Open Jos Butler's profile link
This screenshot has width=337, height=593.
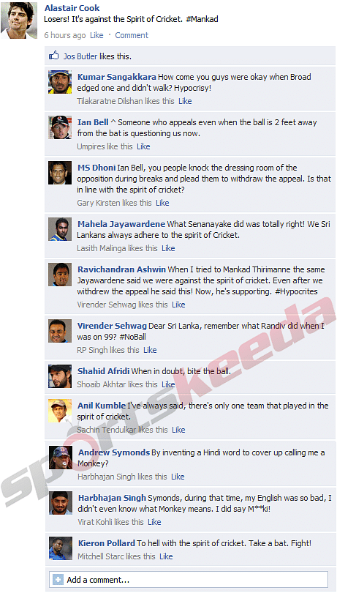pyautogui.click(x=80, y=56)
